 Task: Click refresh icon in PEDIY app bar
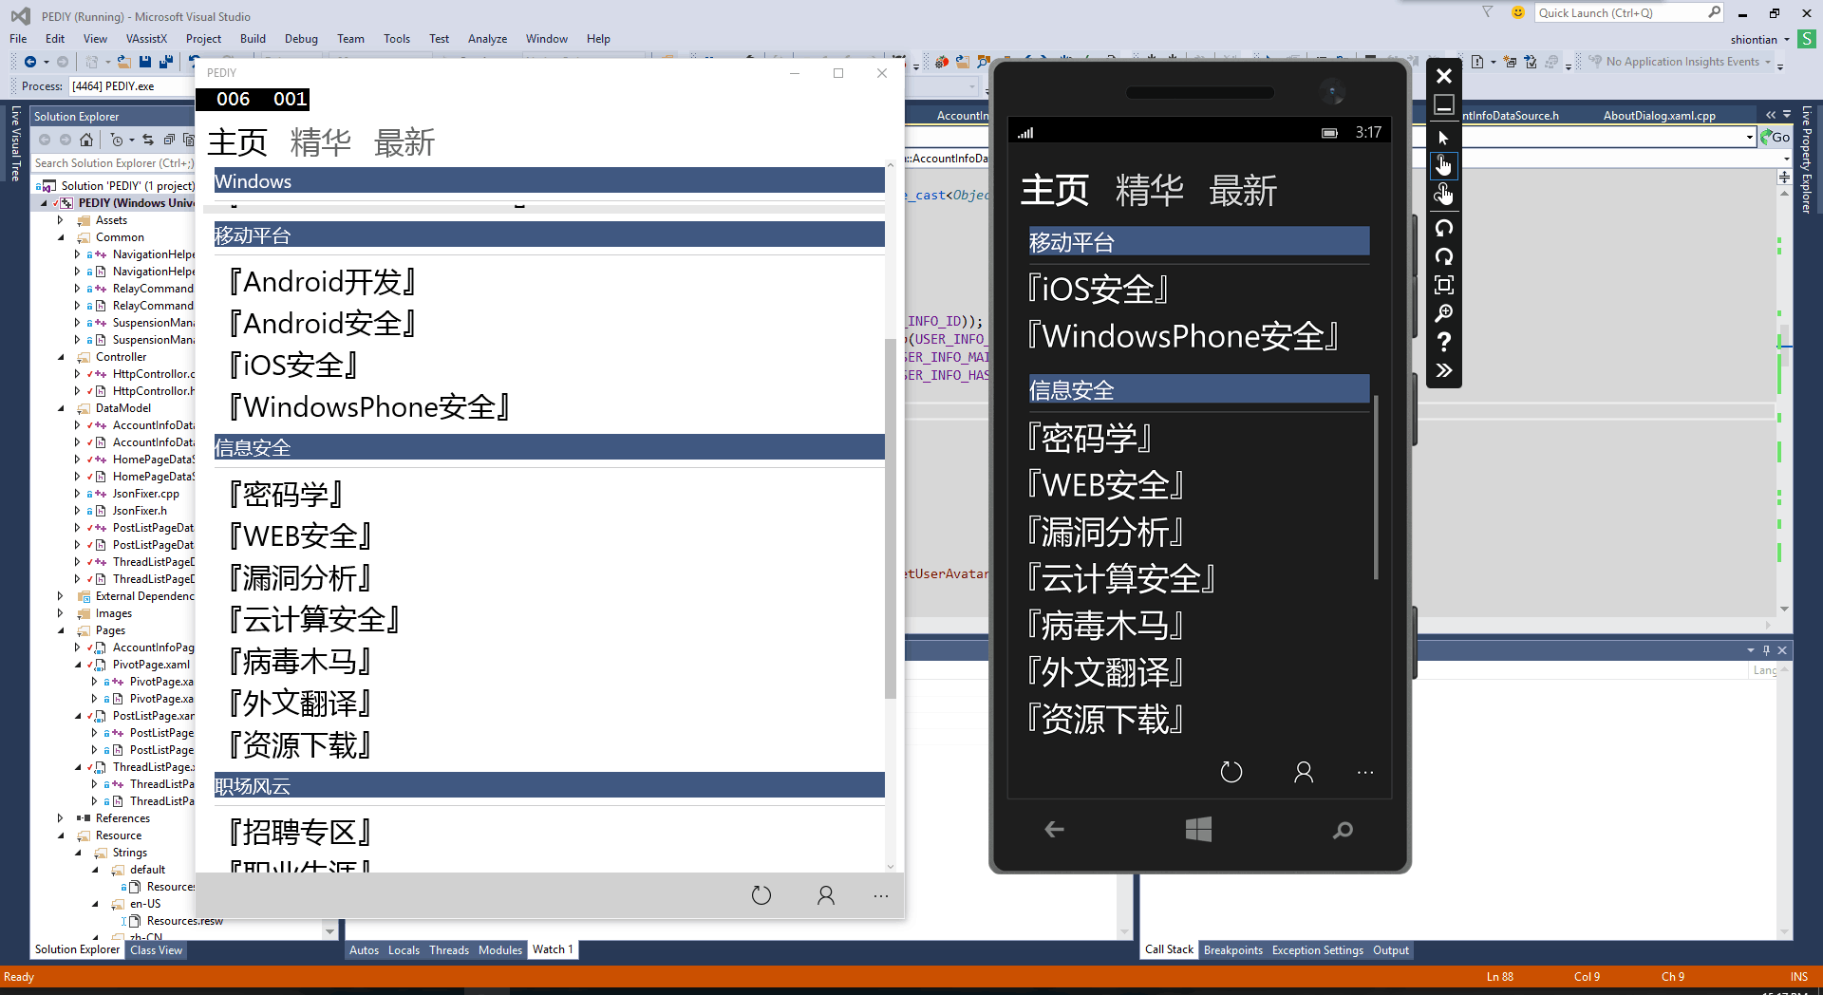pyautogui.click(x=761, y=895)
